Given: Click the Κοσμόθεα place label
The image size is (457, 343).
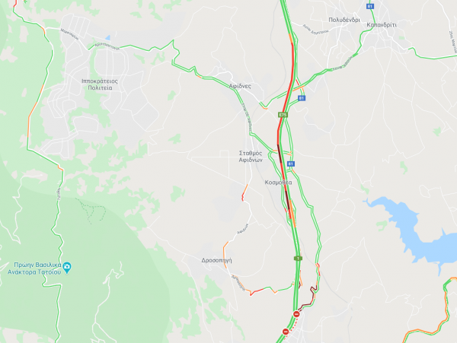Looking at the screenshot, I should pos(278,183).
